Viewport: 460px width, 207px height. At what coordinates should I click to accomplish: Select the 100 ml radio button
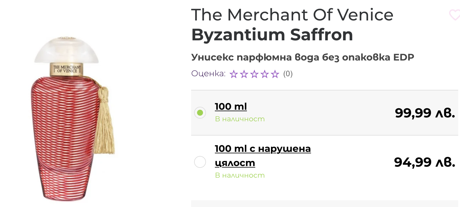(200, 113)
